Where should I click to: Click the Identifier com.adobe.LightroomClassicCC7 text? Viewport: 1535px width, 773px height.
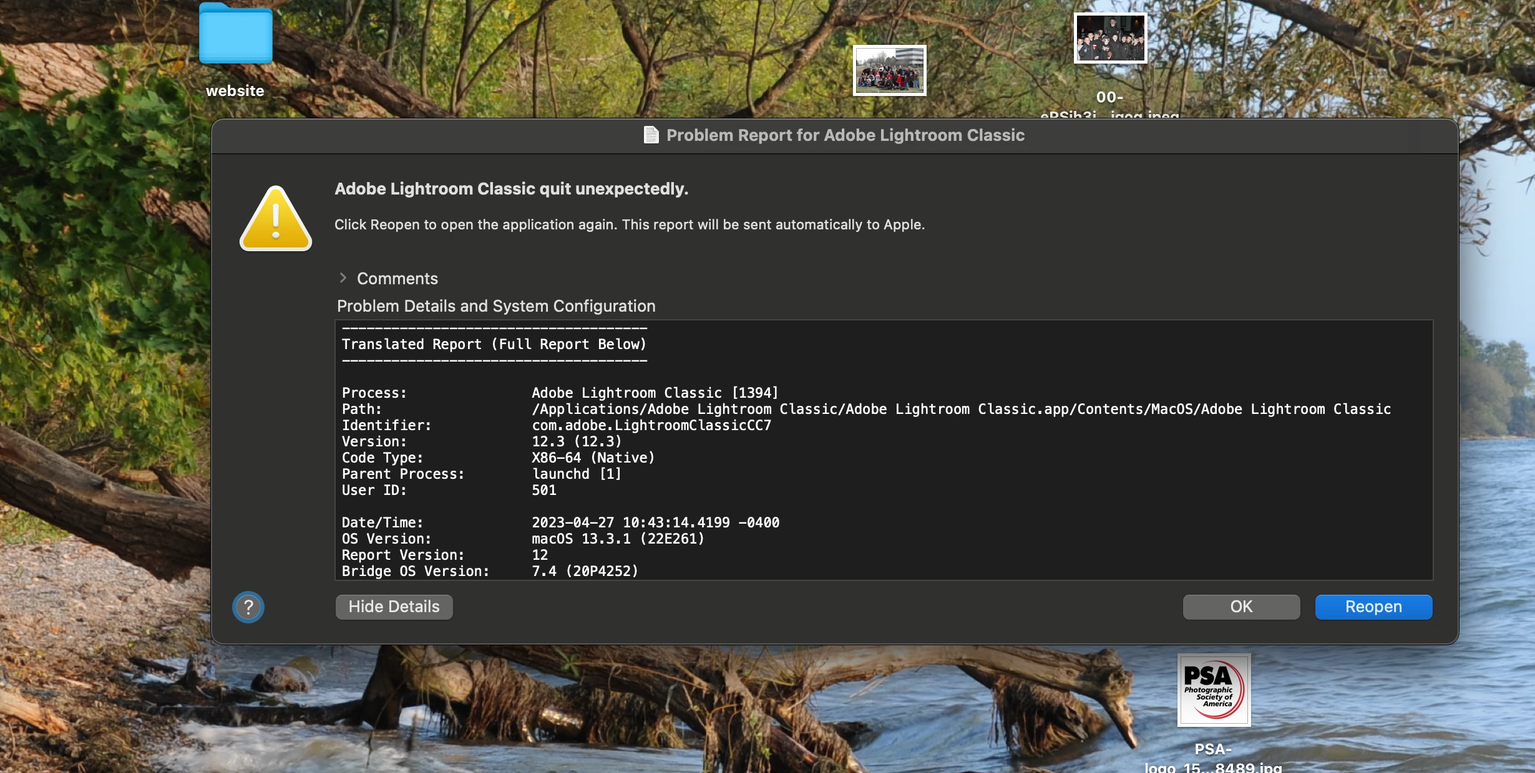(651, 425)
